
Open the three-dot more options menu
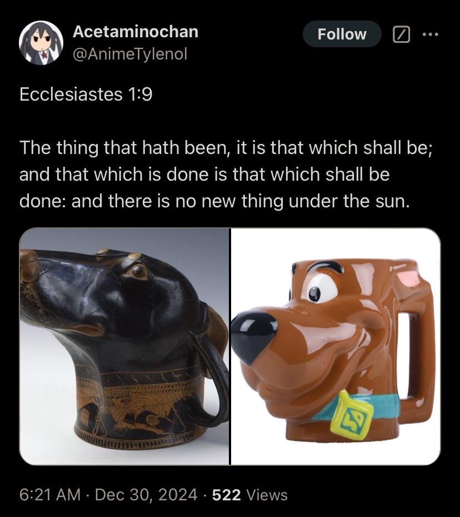tap(431, 34)
